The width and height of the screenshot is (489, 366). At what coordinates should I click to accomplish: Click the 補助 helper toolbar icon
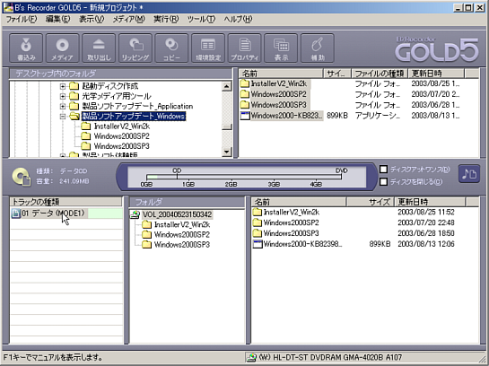318,48
